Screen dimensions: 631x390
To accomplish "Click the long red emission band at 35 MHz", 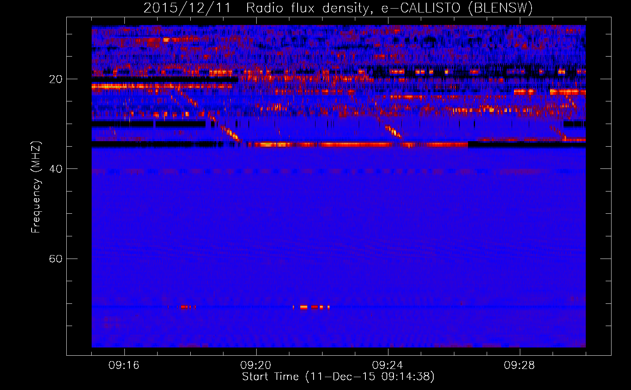I will [357, 145].
